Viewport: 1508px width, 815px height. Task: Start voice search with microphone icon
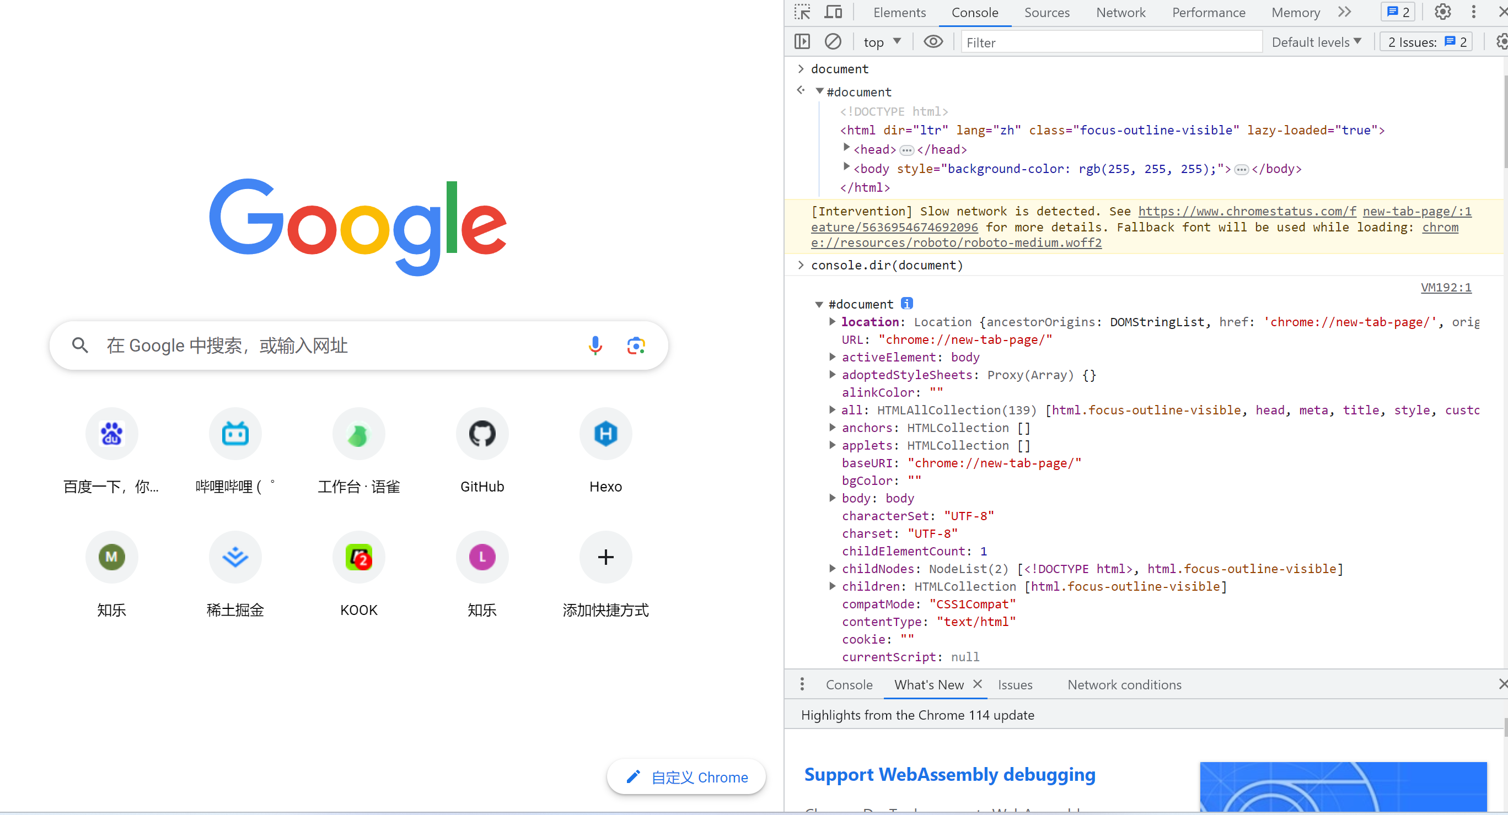[x=595, y=345]
